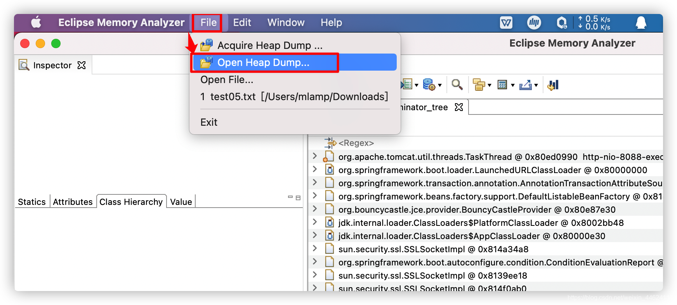Image resolution: width=677 pixels, height=305 pixels.
Task: Open the Window menu
Action: point(286,23)
